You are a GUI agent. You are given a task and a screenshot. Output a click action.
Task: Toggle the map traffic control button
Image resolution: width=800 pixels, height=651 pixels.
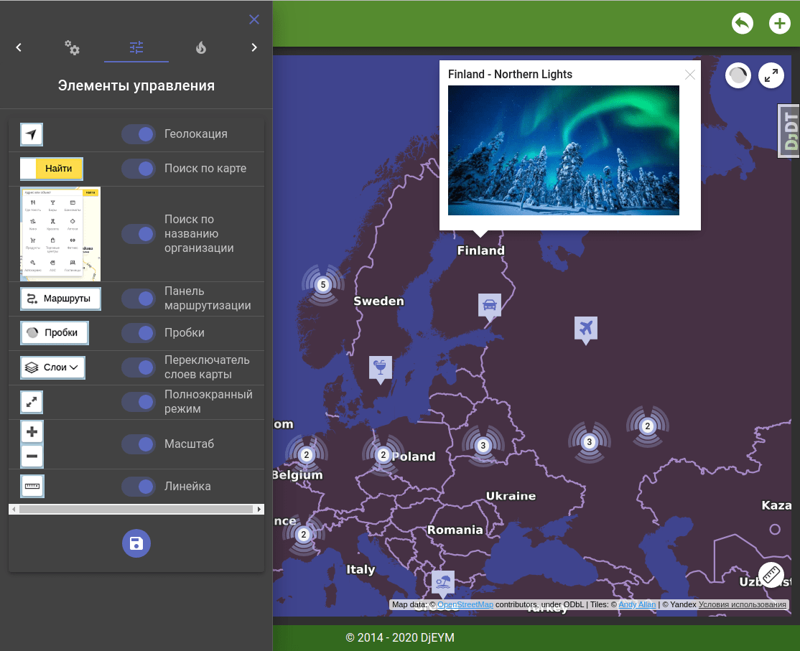[x=738, y=76]
